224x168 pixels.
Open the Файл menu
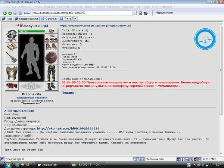point(7,7)
